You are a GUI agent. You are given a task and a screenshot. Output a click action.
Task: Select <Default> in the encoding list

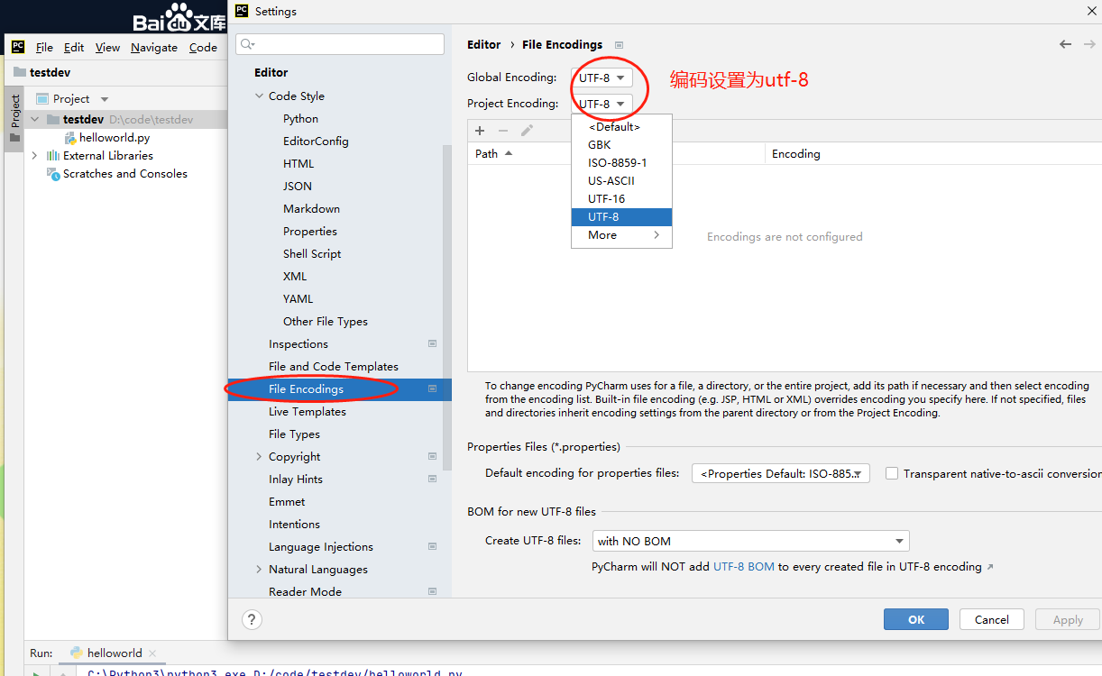(622, 127)
